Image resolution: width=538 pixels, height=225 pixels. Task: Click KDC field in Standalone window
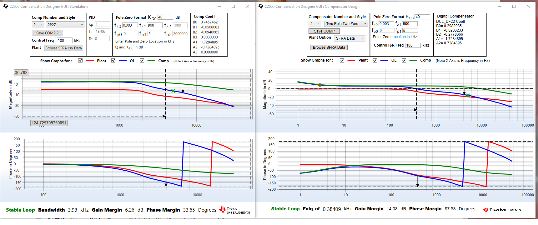point(165,17)
